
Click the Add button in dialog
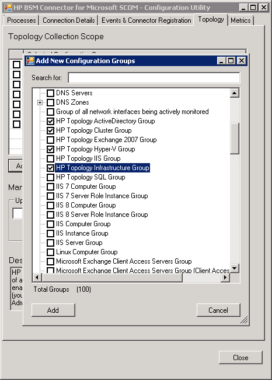pos(53,310)
